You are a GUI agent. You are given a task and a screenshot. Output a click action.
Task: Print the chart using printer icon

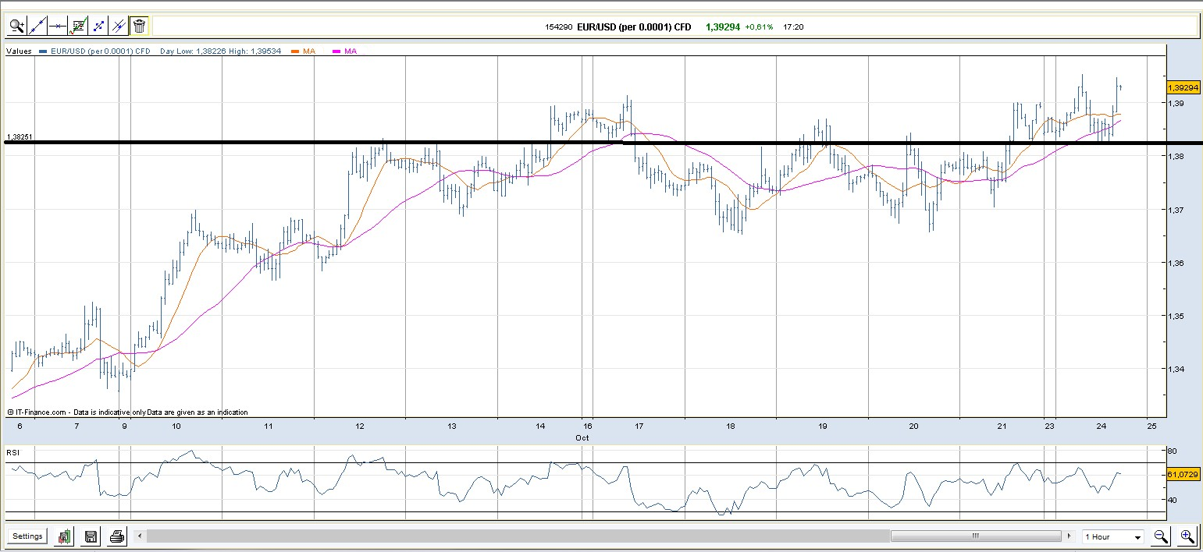[x=116, y=536]
